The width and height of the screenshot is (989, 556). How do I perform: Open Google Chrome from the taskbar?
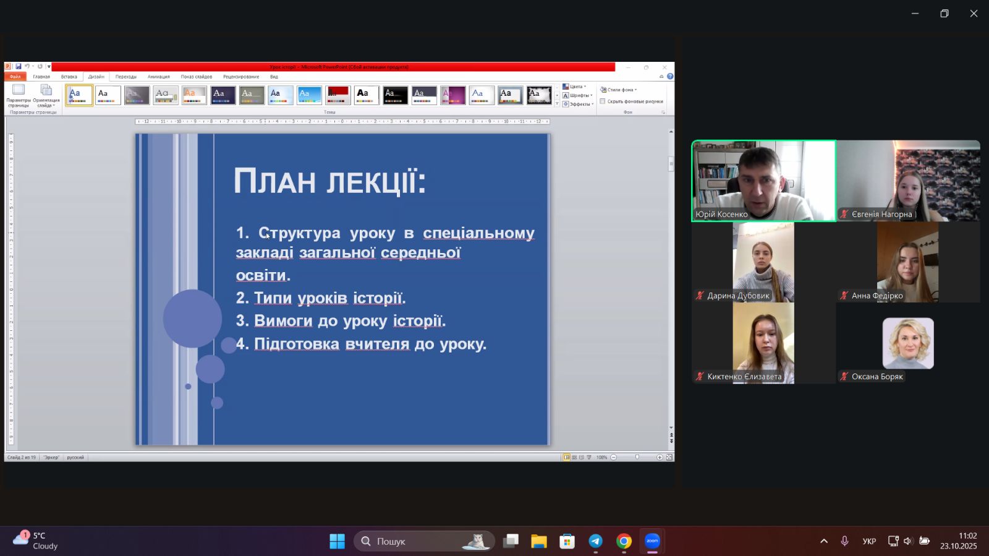click(624, 541)
